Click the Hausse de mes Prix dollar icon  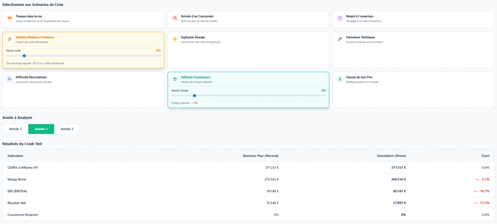click(340, 79)
